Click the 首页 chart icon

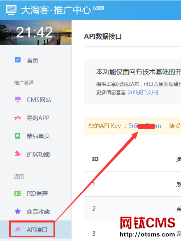click(18, 60)
